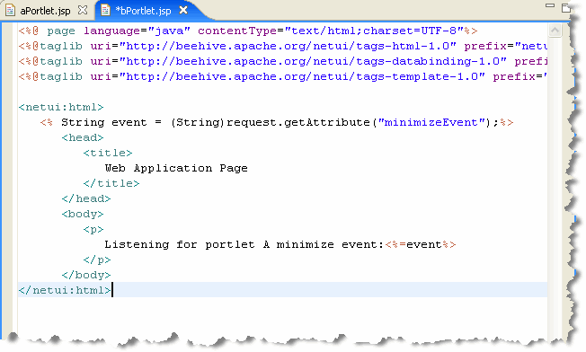This screenshot has height=352, width=586.
Task: Close the *bPortlet.jsp tab
Action: click(183, 11)
